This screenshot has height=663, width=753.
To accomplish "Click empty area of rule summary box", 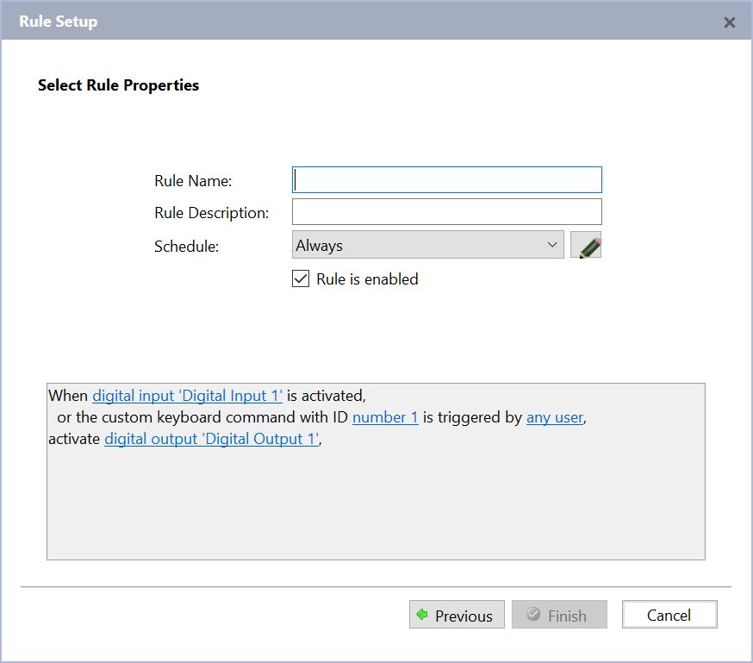I will (x=376, y=509).
